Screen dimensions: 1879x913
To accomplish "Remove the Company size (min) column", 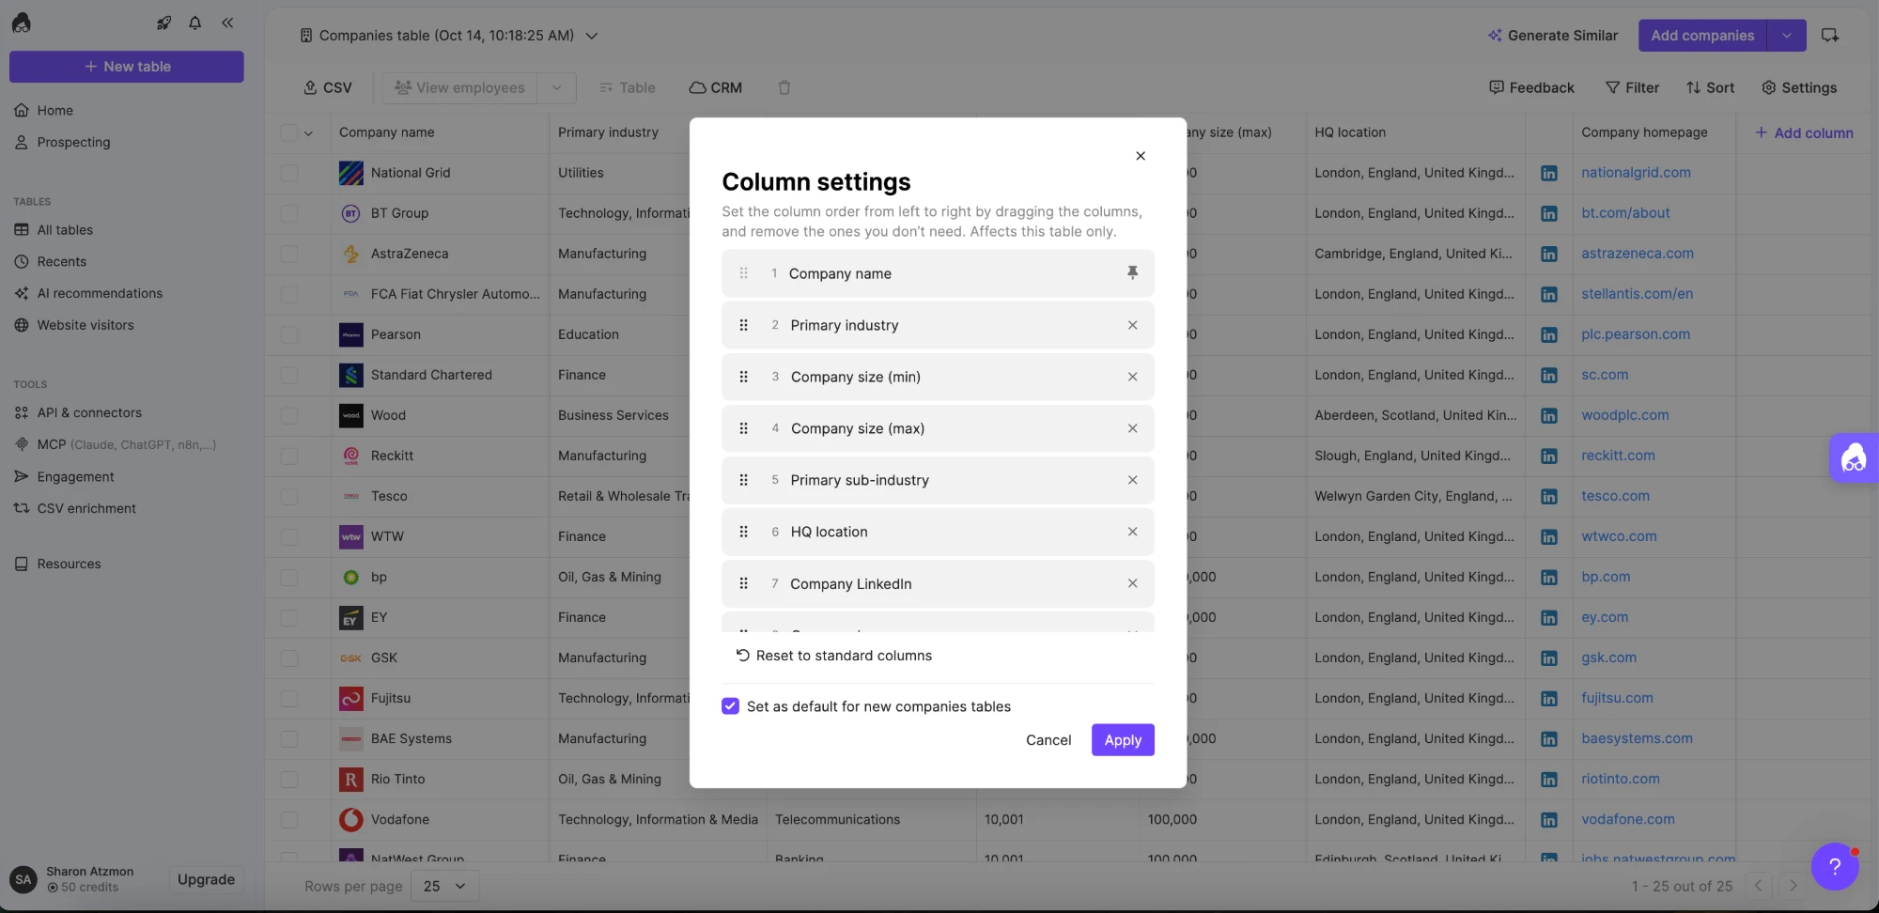I will pyautogui.click(x=1132, y=377).
